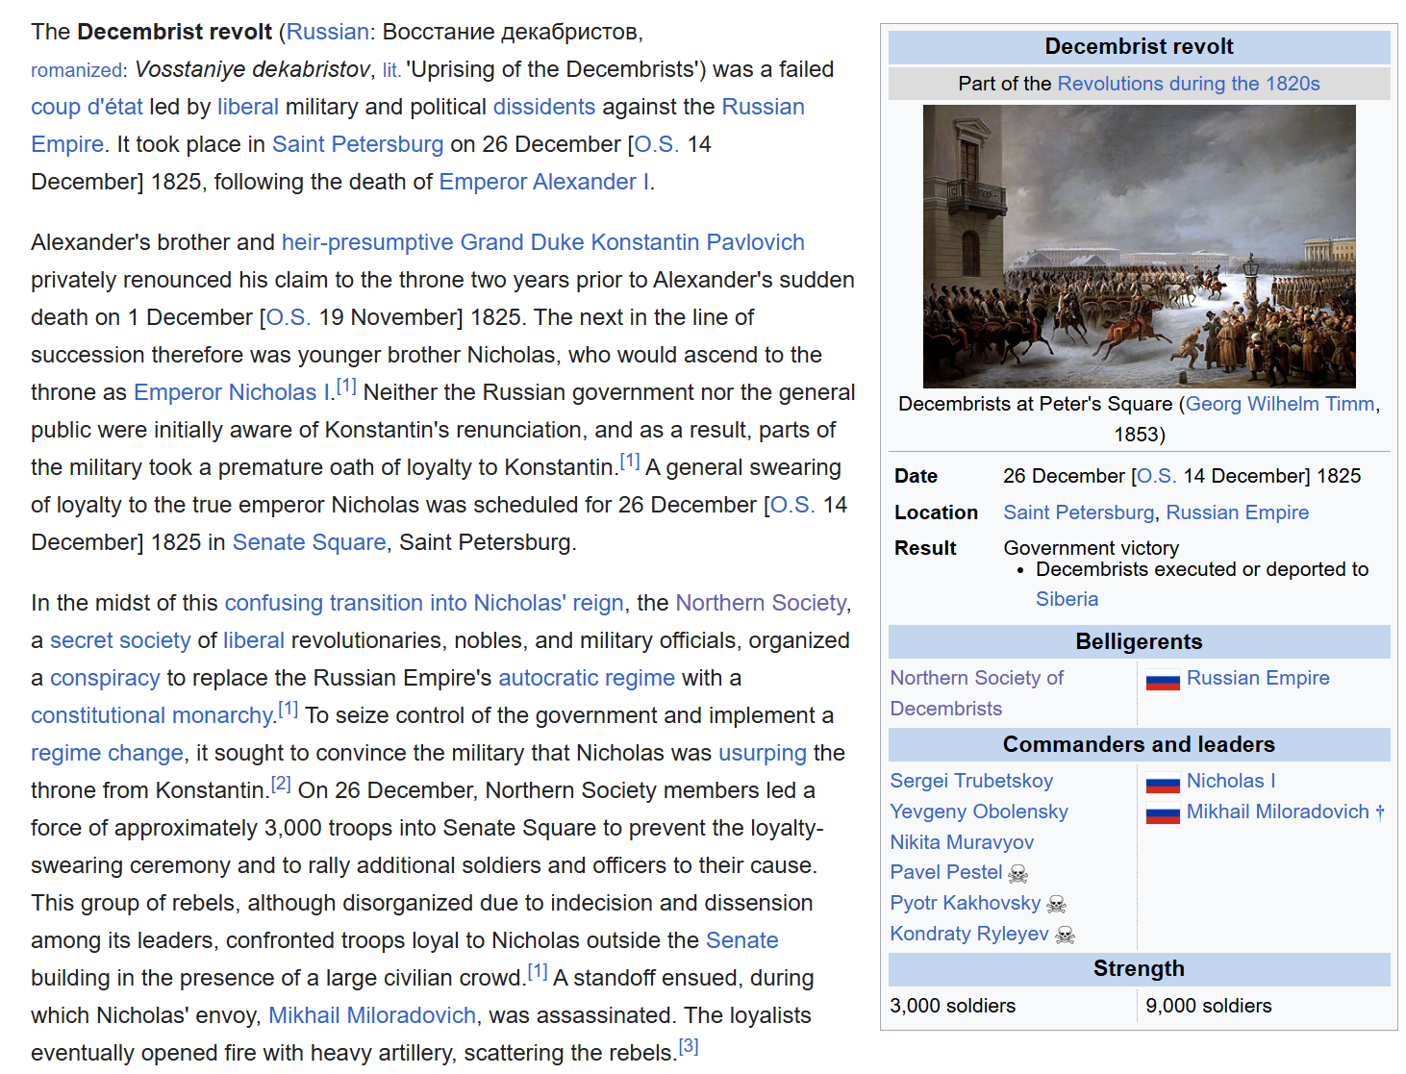
Task: Visit the constitutional monarchy link
Action: tap(153, 715)
